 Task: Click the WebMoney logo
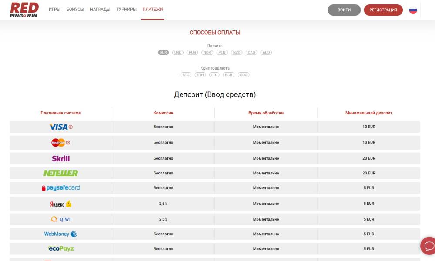[60, 234]
